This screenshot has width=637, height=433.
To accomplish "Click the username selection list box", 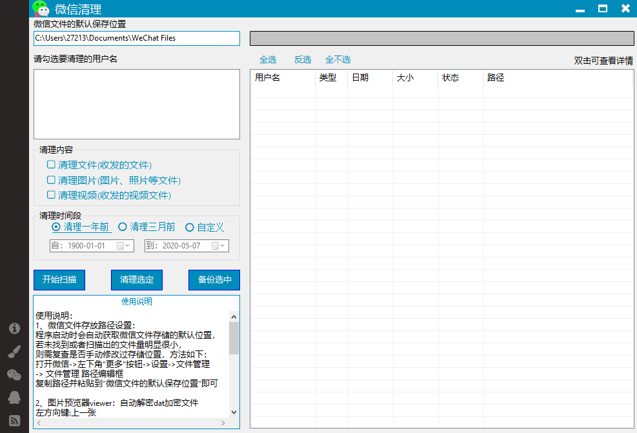I will (137, 104).
